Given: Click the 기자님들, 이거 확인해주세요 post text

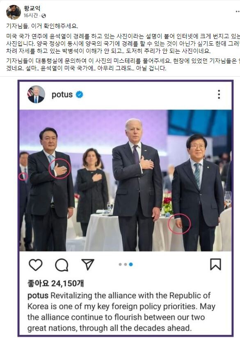Looking at the screenshot, I should pos(42,26).
